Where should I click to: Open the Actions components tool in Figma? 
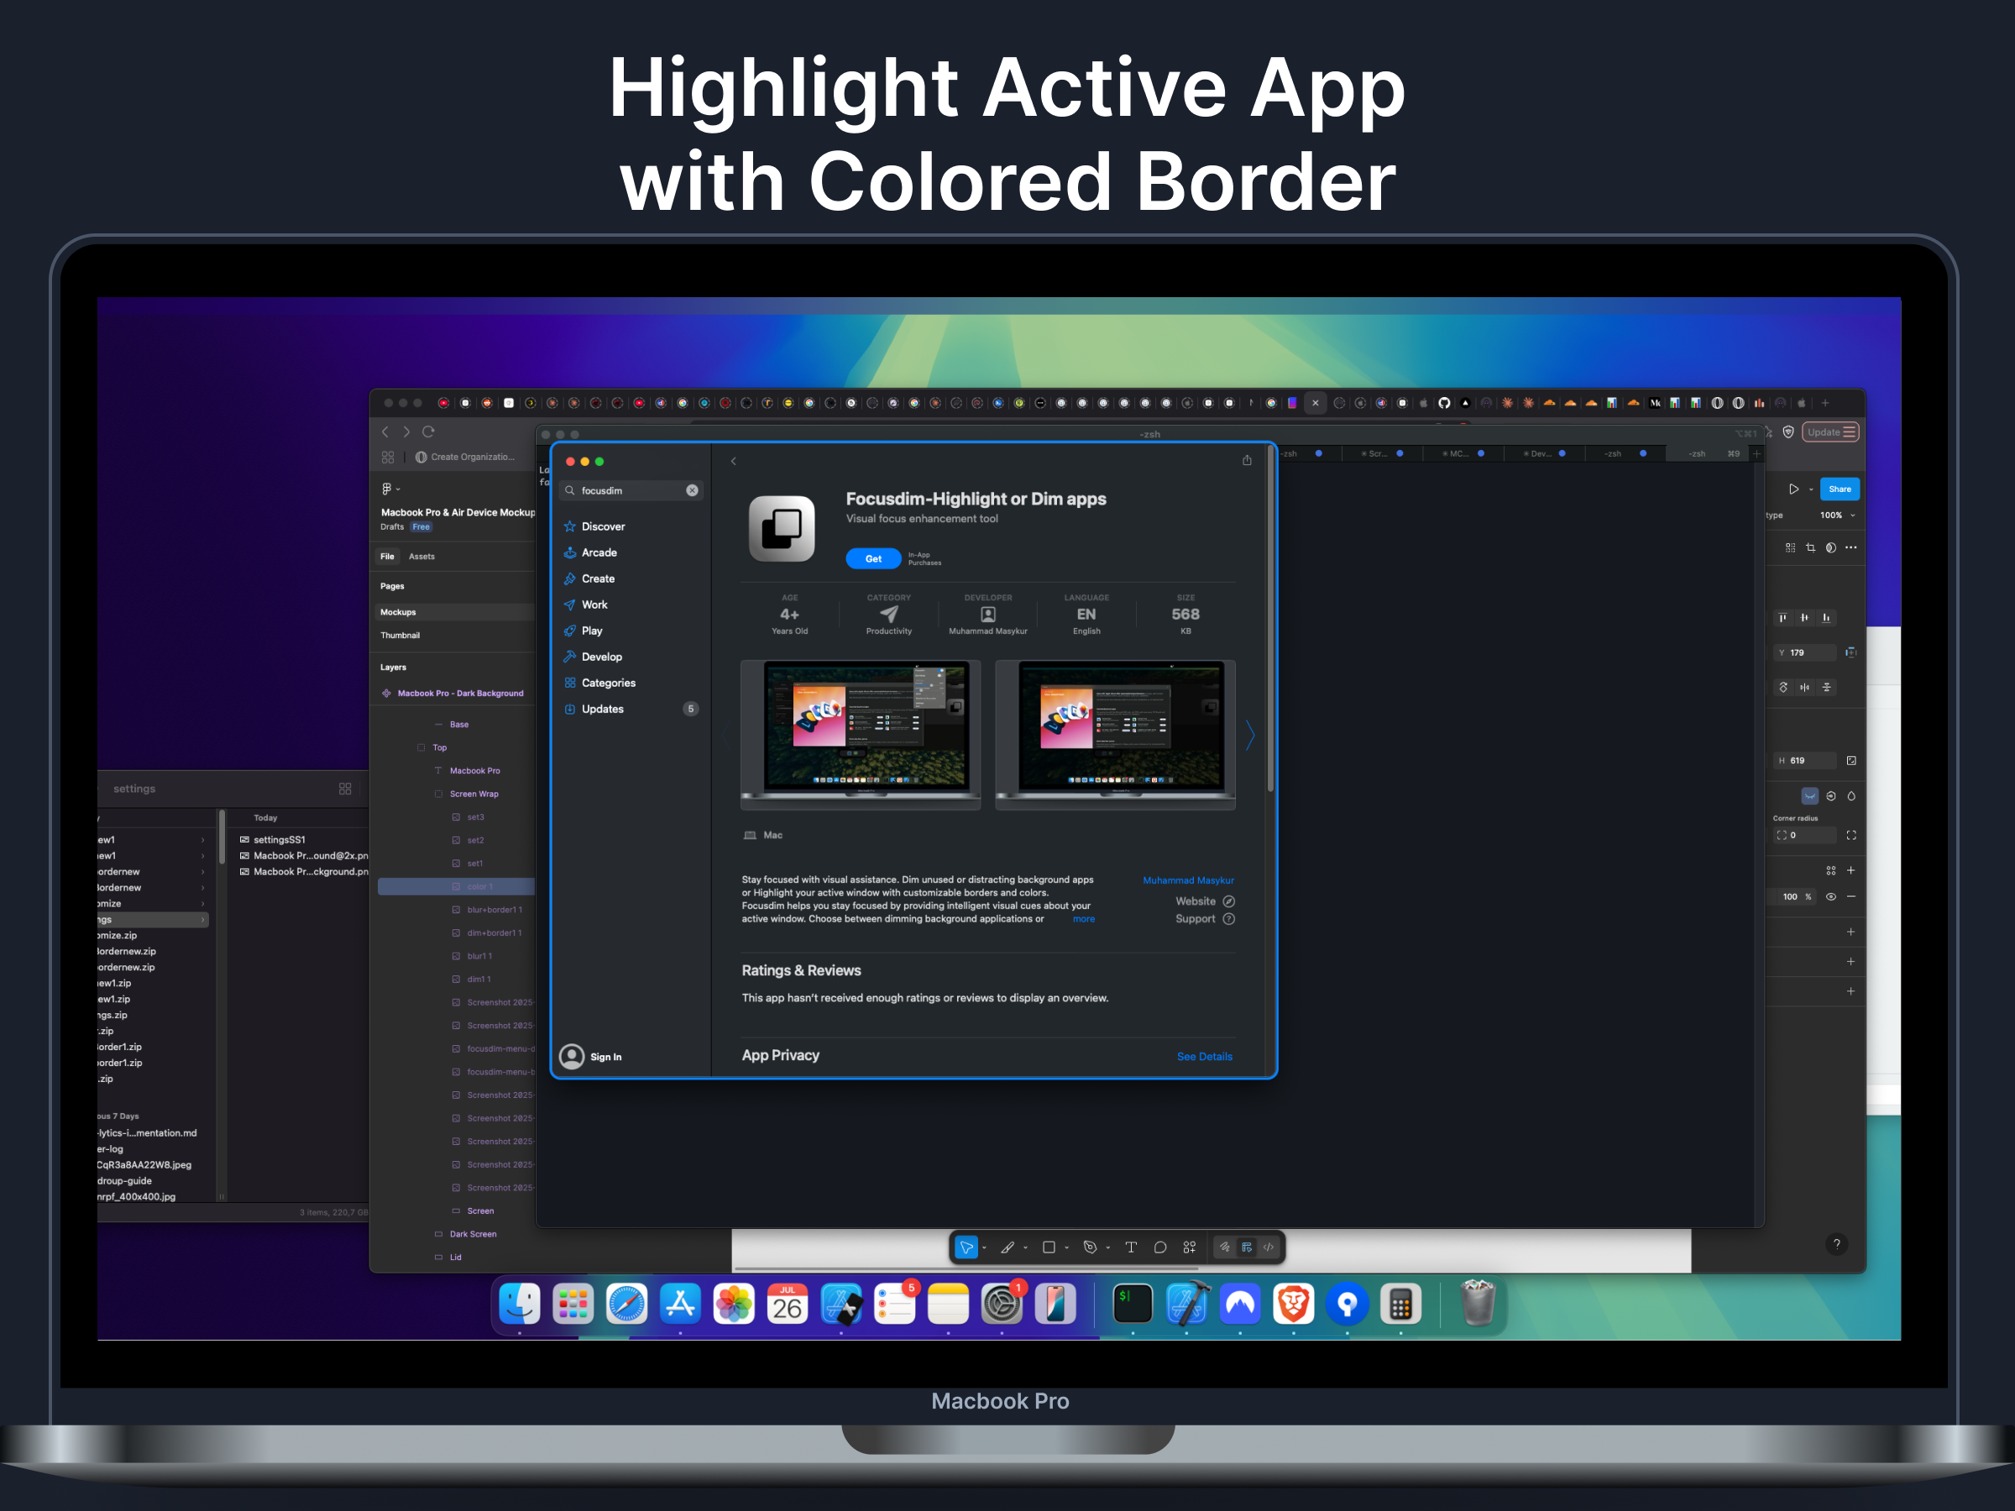[1189, 1247]
